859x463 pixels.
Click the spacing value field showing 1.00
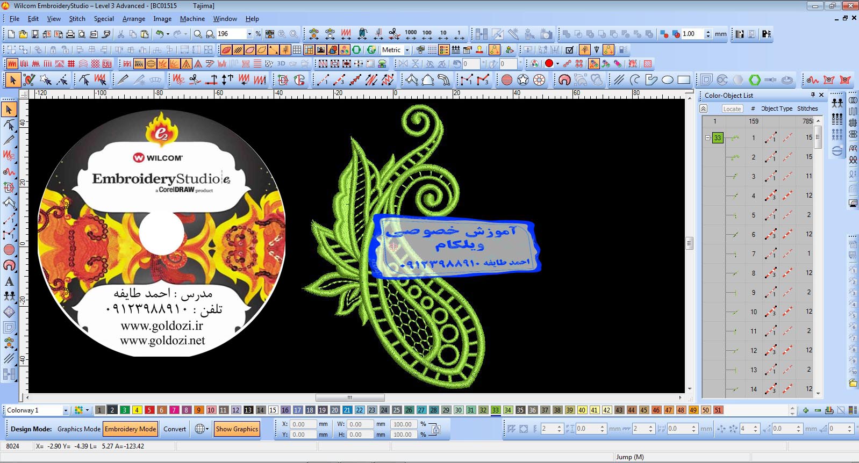692,34
